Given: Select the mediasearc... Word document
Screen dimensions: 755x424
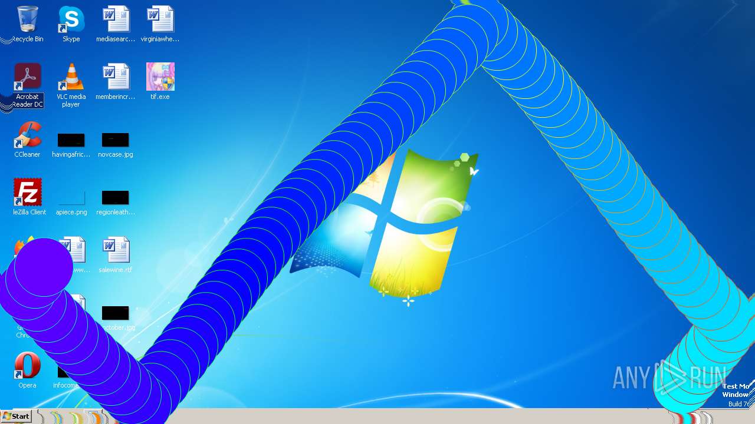Looking at the screenshot, I should click(116, 24).
